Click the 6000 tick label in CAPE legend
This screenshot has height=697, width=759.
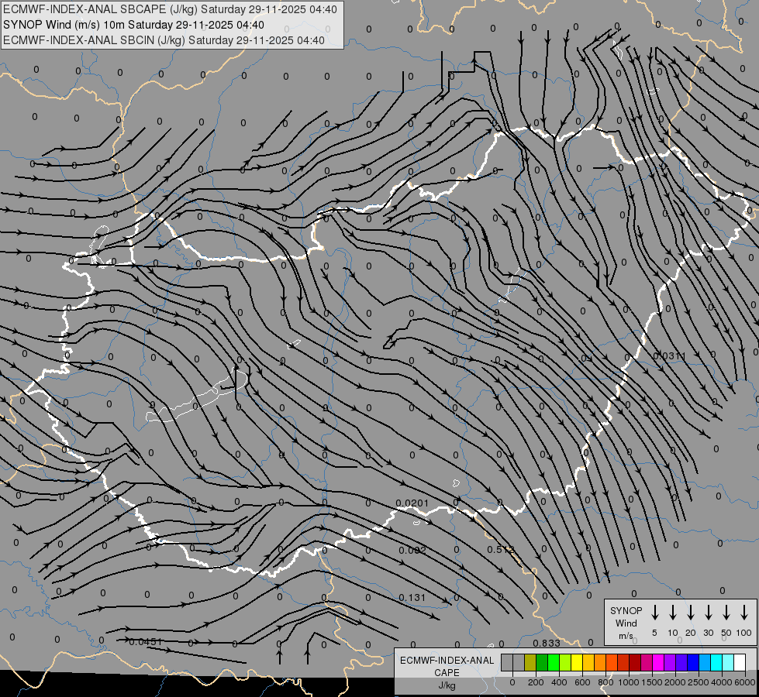point(745,682)
